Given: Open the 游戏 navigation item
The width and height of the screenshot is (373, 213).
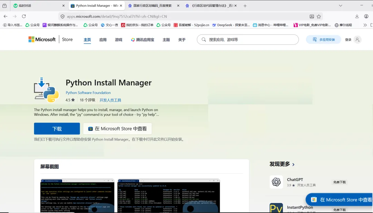Looking at the screenshot, I should (118, 40).
